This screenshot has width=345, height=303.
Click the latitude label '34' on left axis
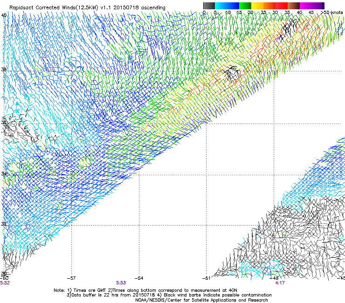coord(4,174)
